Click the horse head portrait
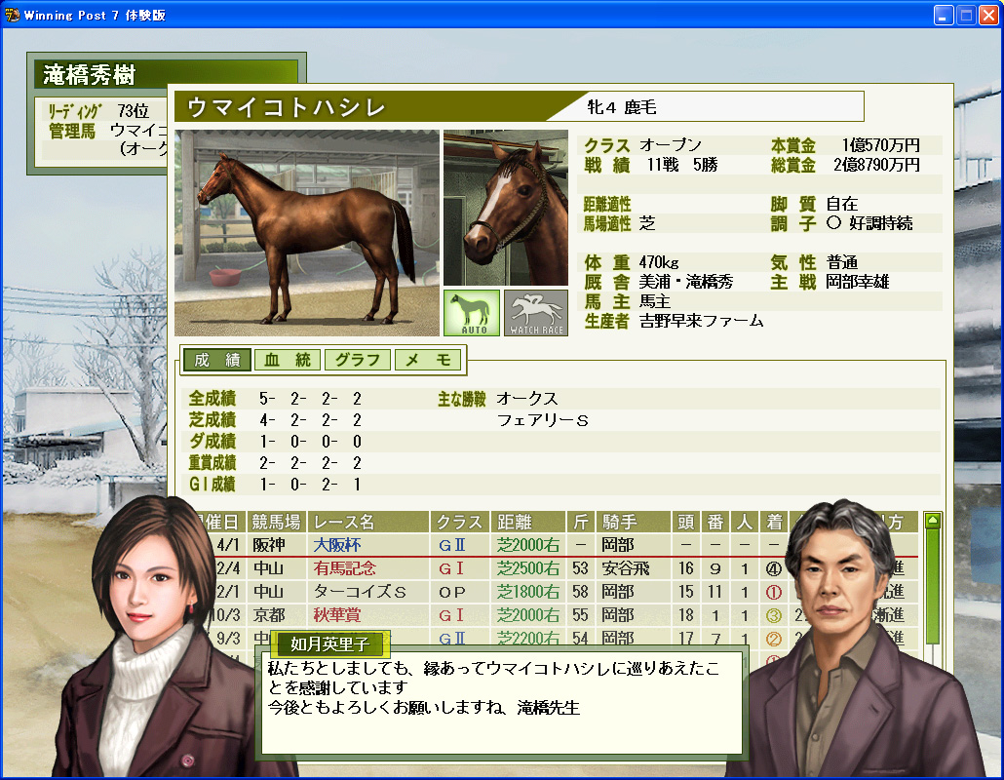1004x780 pixels. click(x=506, y=208)
